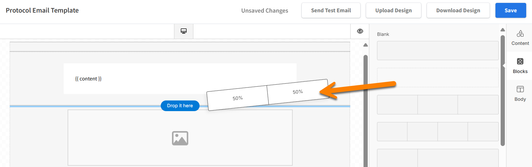Click the image placeholder icon
The height and width of the screenshot is (167, 532).
(x=180, y=138)
